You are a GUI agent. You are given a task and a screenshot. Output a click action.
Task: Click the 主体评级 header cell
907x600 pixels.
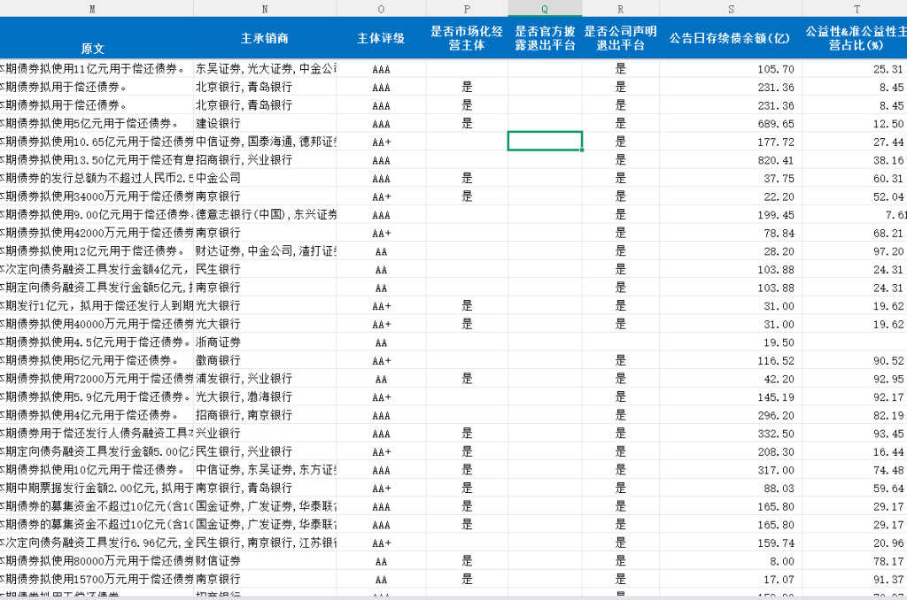tap(381, 38)
